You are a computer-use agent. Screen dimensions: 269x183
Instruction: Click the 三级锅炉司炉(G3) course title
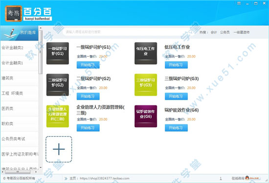coord(181,79)
